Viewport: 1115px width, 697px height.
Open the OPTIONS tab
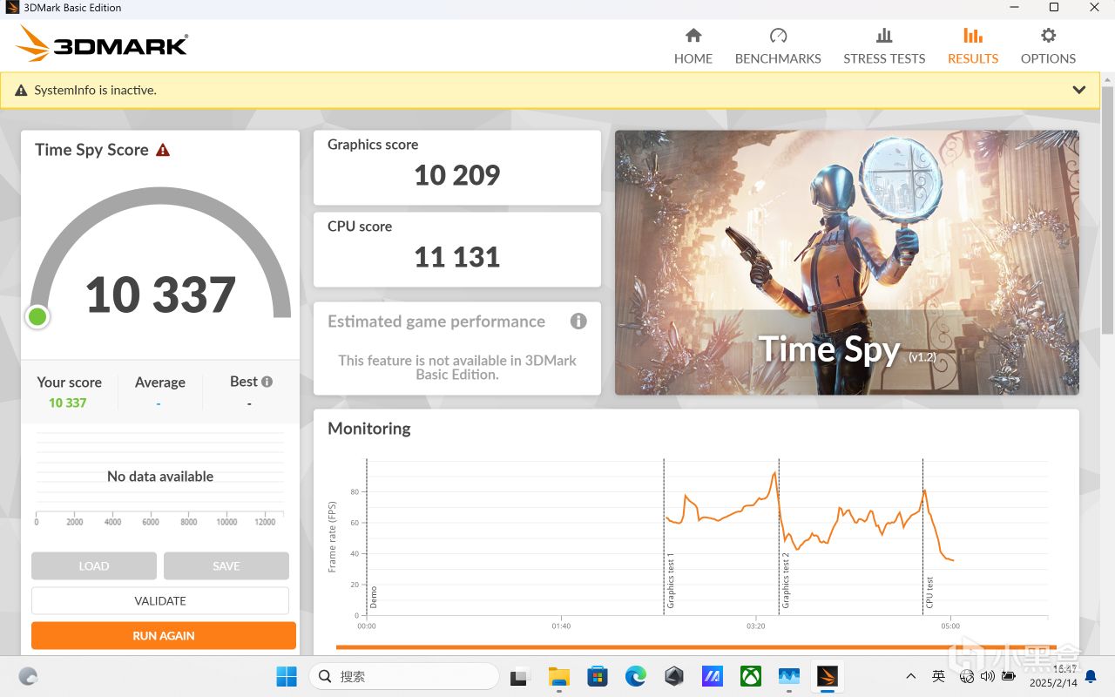[1048, 46]
